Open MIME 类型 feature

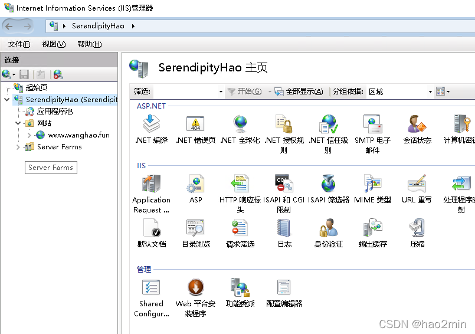pyautogui.click(x=372, y=189)
